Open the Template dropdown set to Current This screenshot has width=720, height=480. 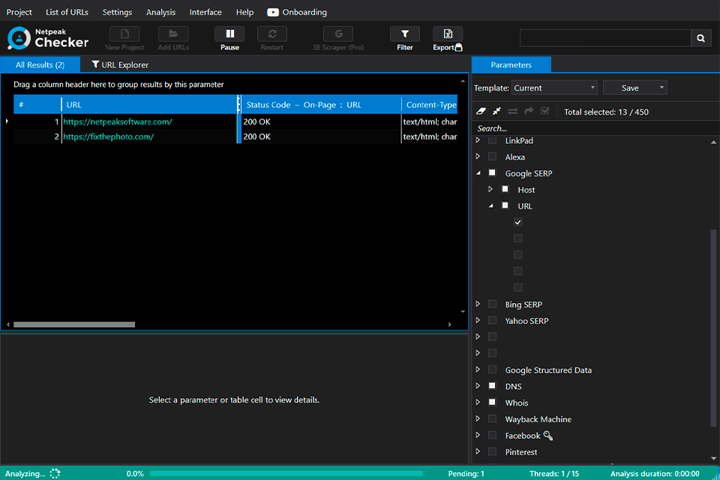554,88
